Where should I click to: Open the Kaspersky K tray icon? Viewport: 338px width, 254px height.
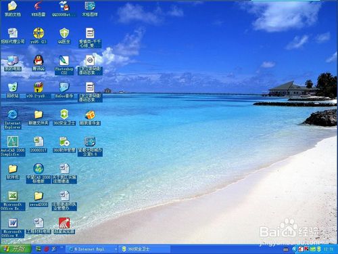[x=306, y=249]
